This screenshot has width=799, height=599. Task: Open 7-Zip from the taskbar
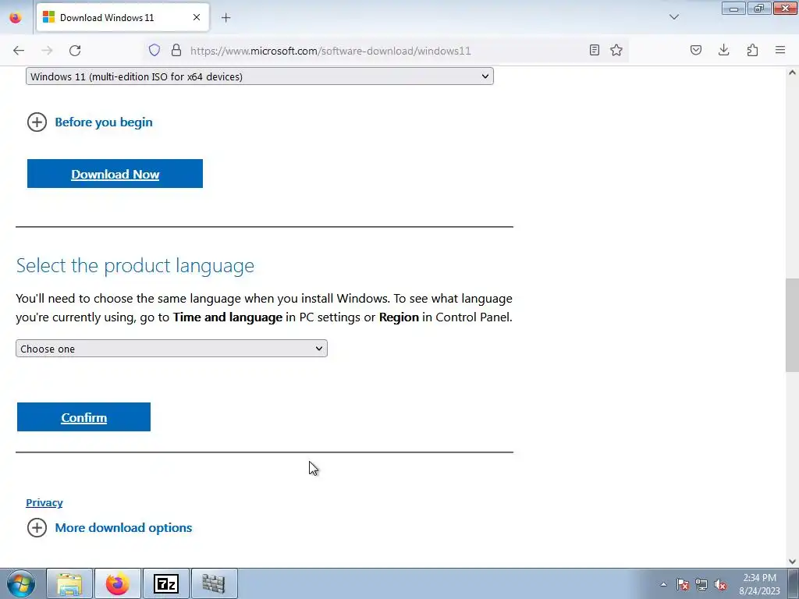pos(166,584)
